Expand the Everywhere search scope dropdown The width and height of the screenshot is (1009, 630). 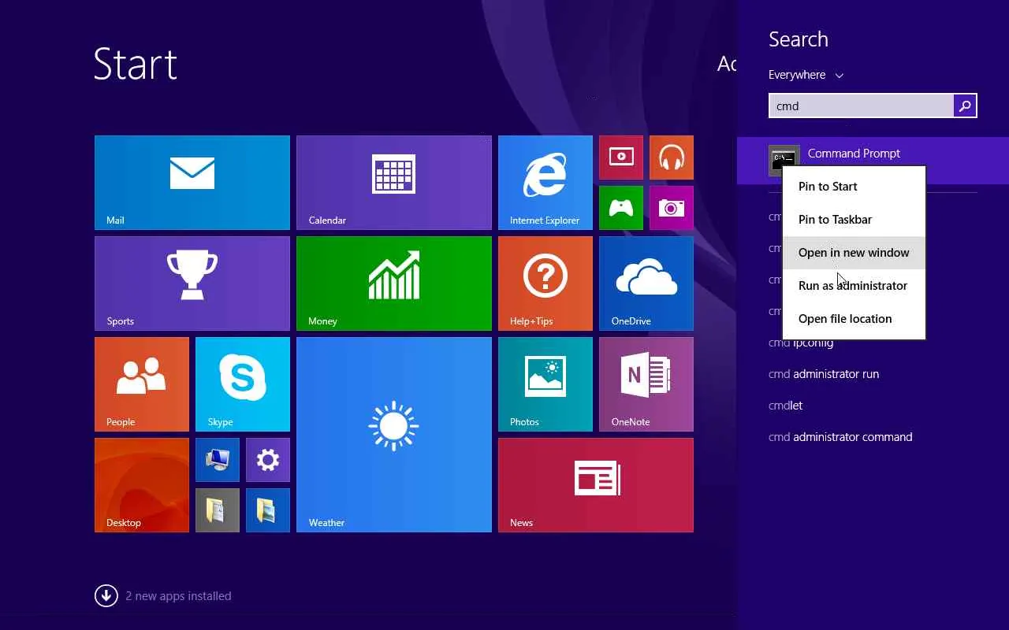[x=806, y=75]
